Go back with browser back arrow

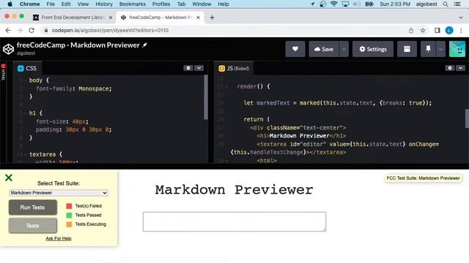coord(8,31)
